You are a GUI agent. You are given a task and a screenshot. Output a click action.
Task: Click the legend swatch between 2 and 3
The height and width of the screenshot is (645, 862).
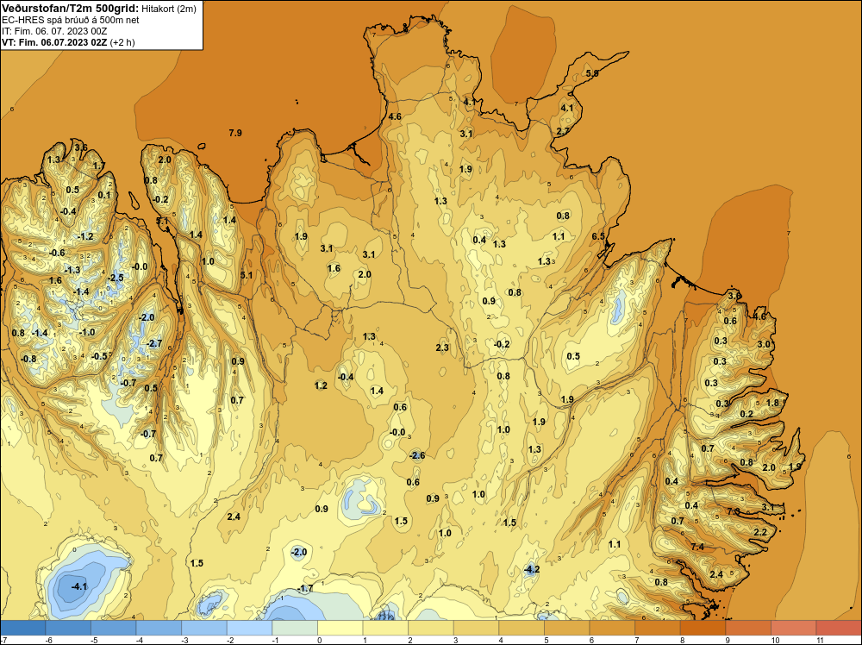(x=431, y=628)
